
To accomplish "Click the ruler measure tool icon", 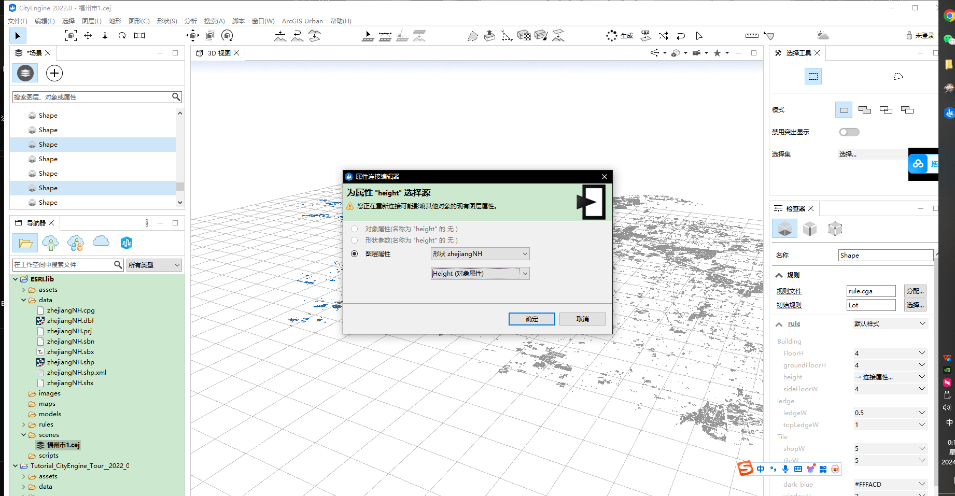I will [751, 35].
